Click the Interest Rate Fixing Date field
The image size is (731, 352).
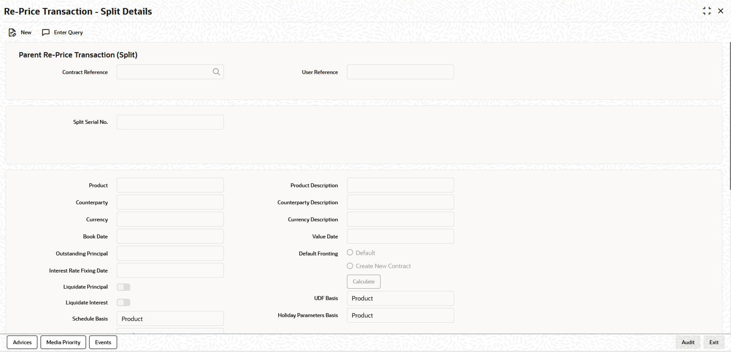pos(170,270)
